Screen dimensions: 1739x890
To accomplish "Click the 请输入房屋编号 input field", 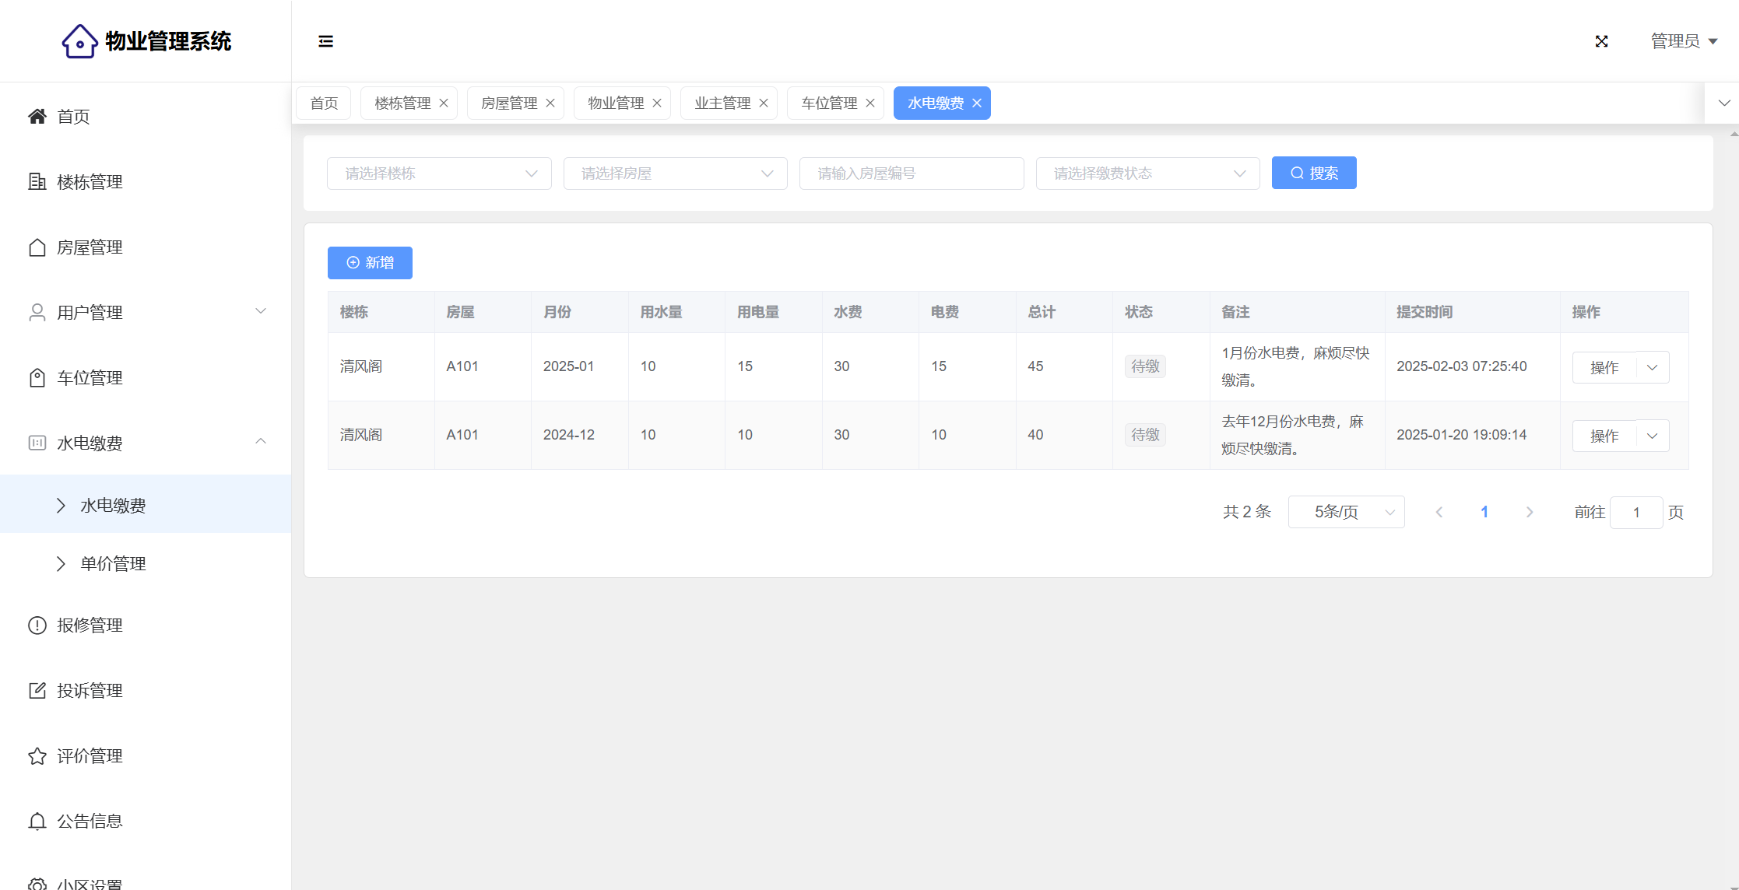I will [x=911, y=173].
